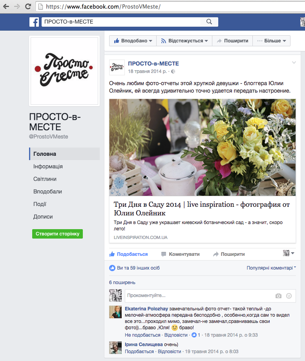The height and width of the screenshot is (361, 305).
Task: Click the camera icon in comment box
Action: (x=278, y=296)
